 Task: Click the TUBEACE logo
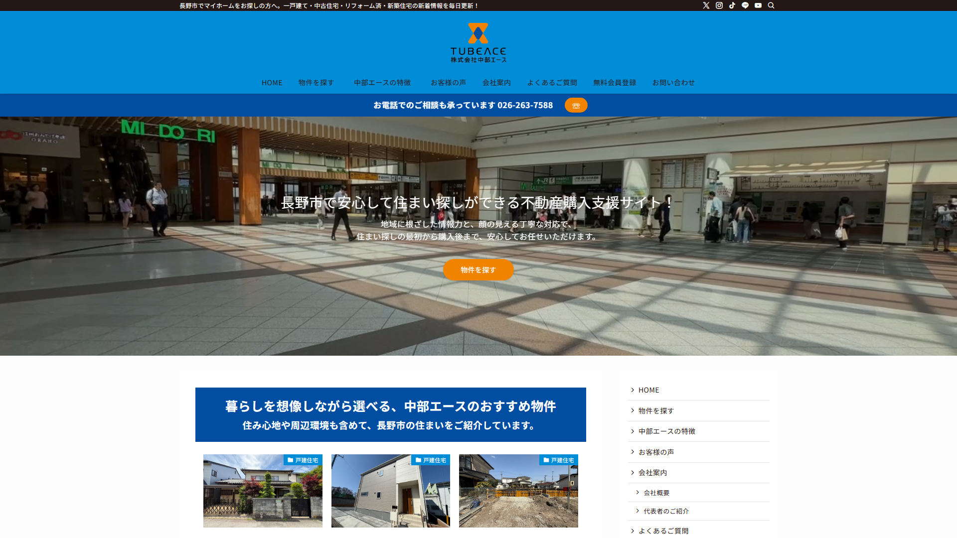pyautogui.click(x=478, y=43)
